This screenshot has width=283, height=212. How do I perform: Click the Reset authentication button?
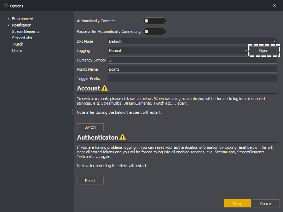tap(90, 181)
